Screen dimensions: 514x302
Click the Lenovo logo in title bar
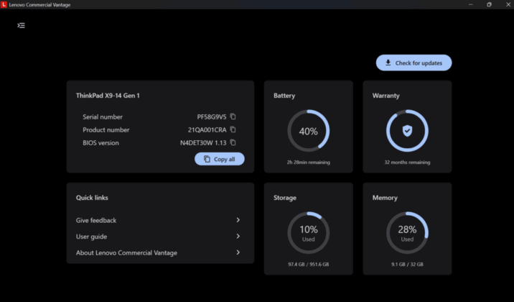click(4, 4)
